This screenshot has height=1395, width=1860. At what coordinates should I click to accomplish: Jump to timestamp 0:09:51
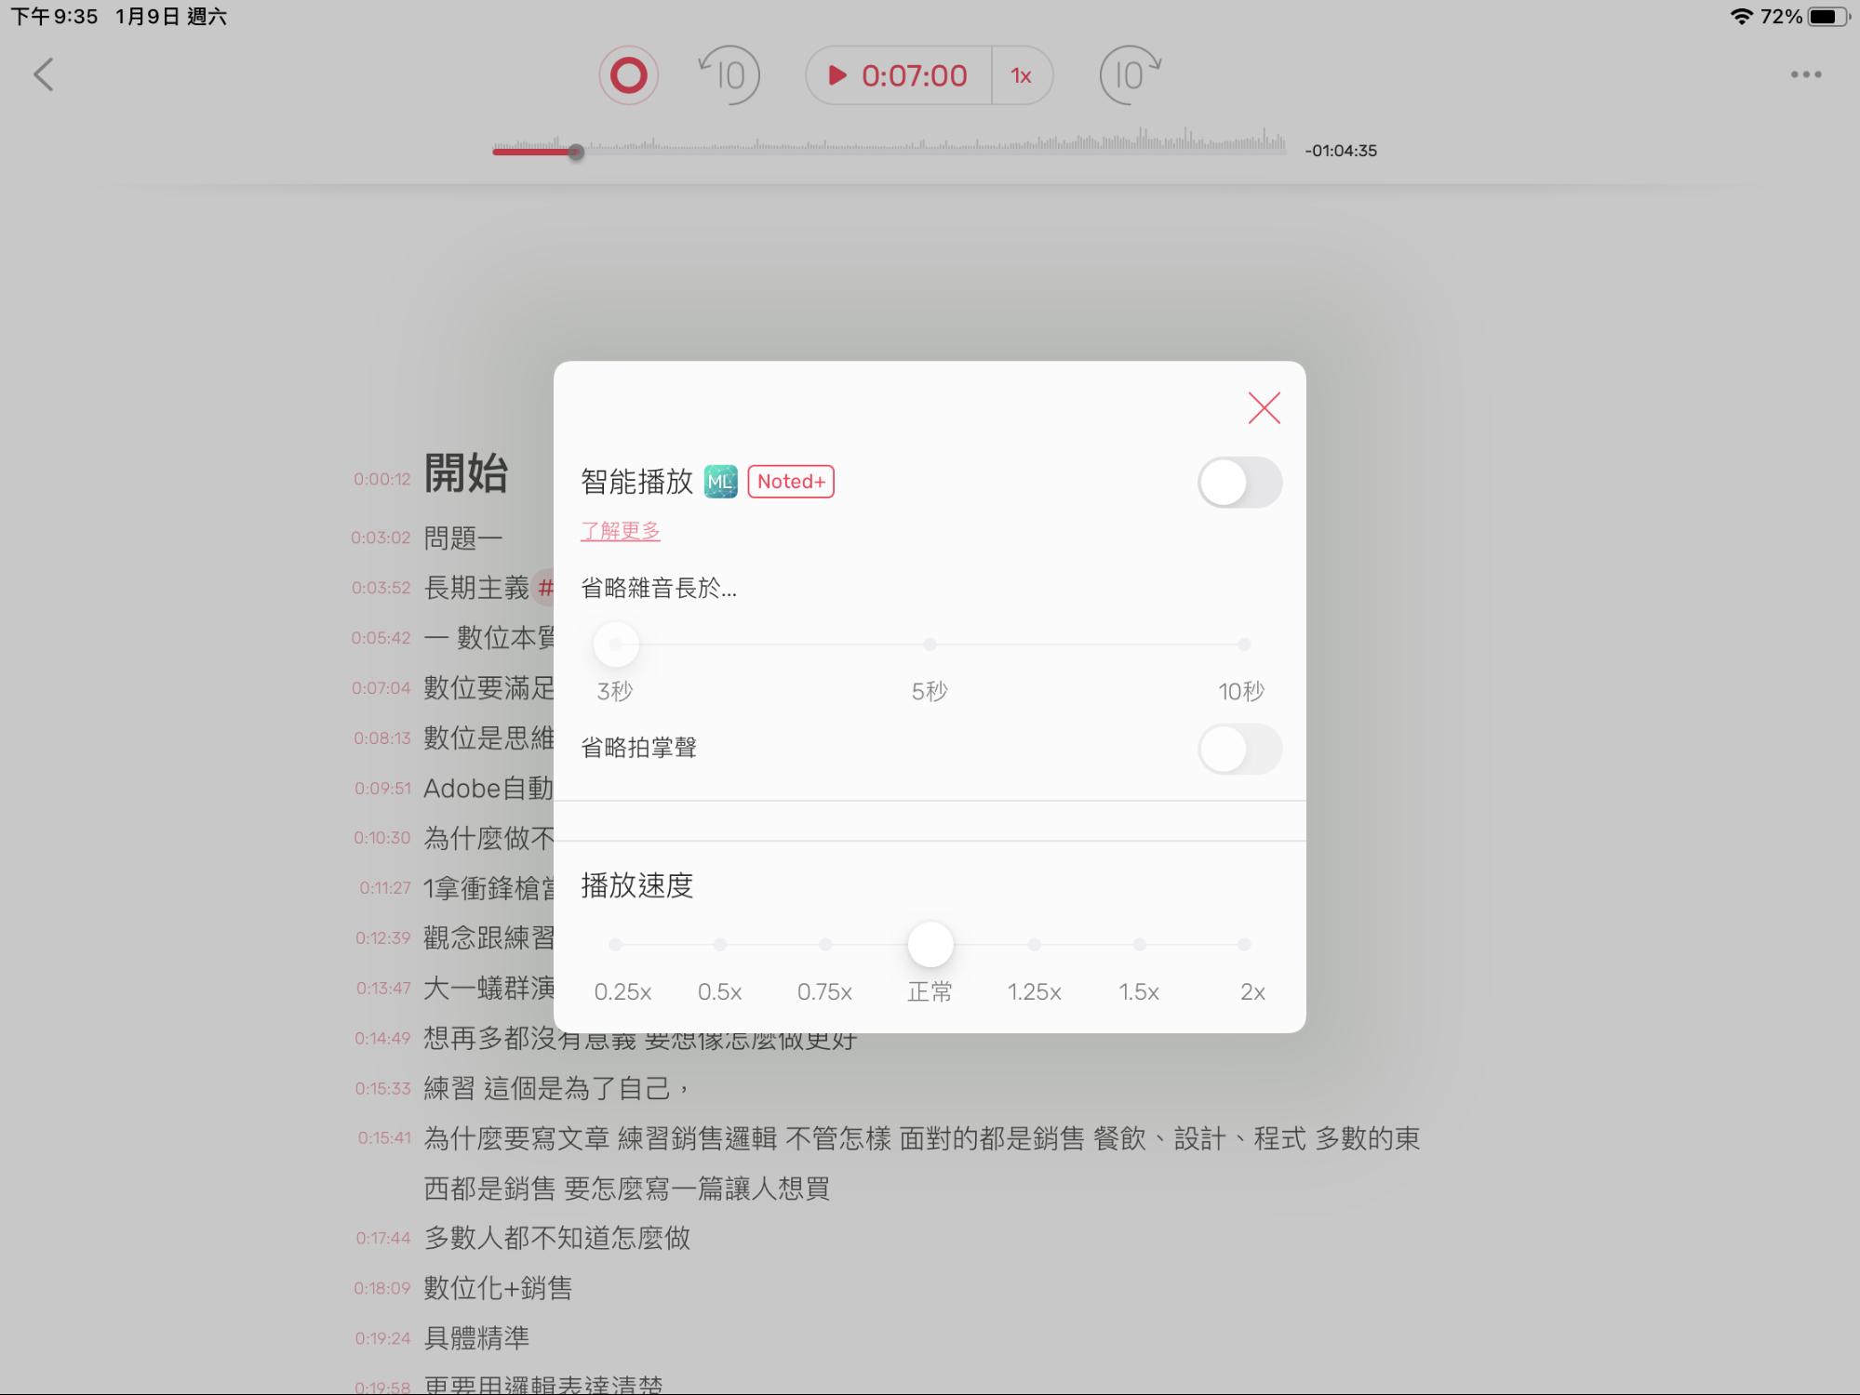click(382, 789)
